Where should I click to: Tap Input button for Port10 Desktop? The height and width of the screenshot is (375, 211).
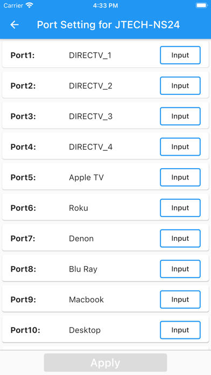coord(180,330)
